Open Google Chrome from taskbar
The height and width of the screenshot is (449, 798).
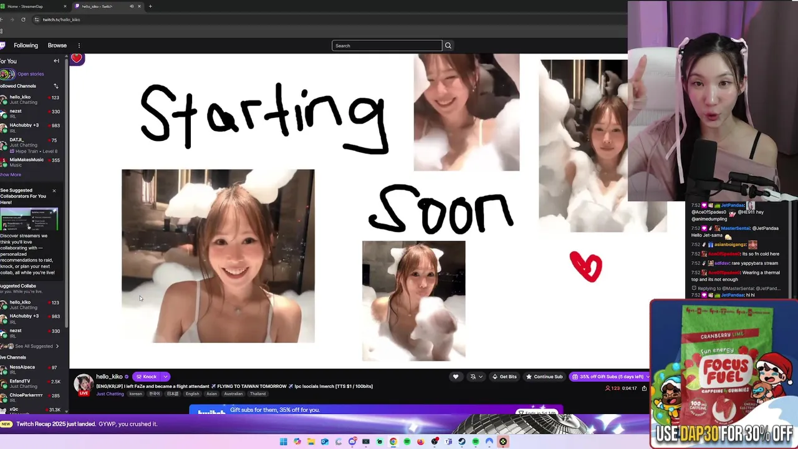(x=393, y=442)
